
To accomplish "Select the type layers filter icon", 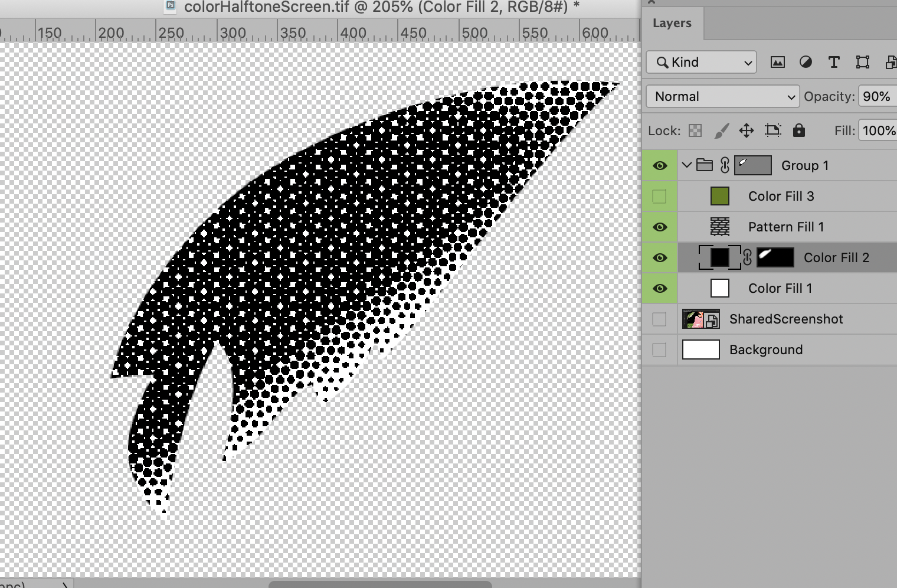I will pos(834,62).
